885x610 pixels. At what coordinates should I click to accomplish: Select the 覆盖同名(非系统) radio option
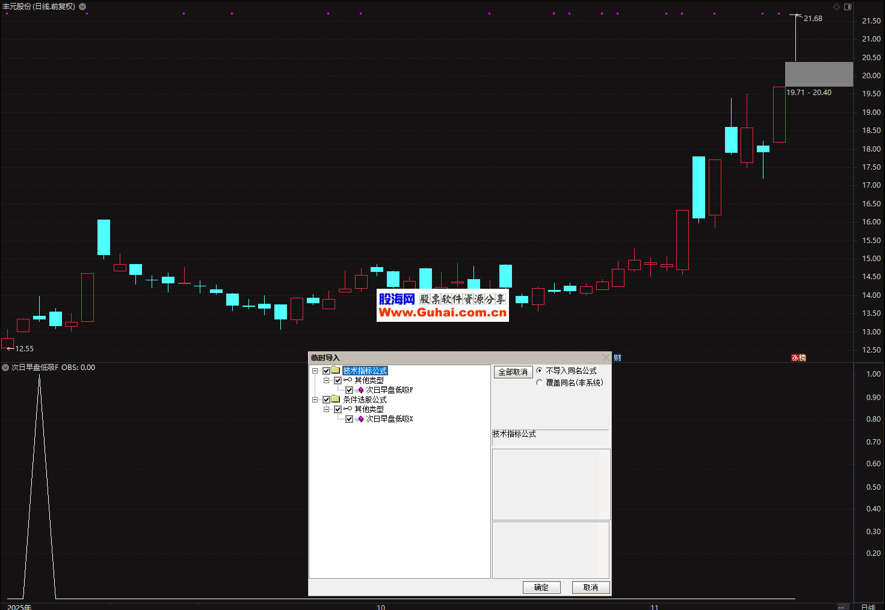click(540, 383)
